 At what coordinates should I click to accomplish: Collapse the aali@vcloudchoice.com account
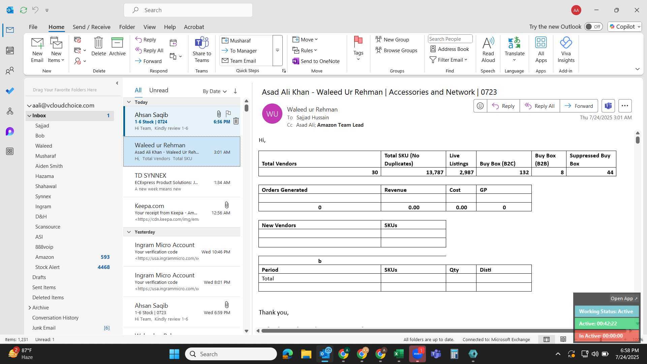[x=29, y=105]
